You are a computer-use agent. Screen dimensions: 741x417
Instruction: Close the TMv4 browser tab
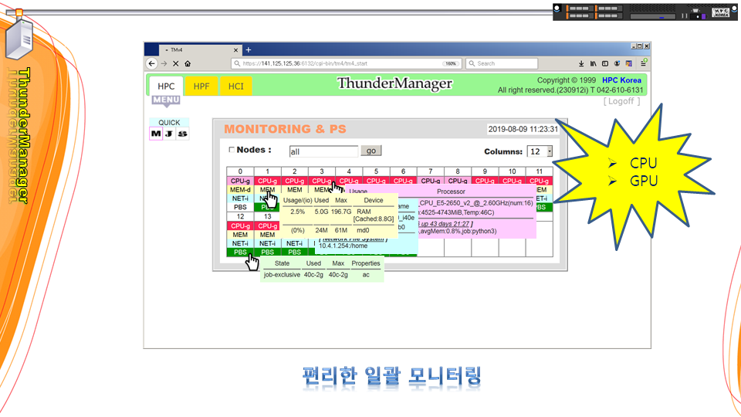tap(236, 50)
